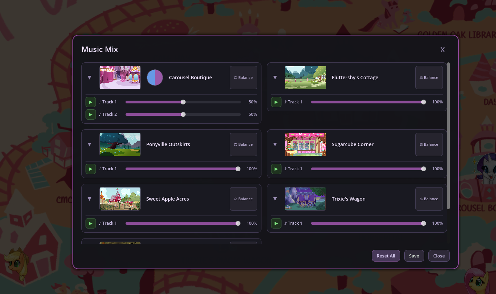The height and width of the screenshot is (294, 496).
Task: Collapse the Fluttershy's Cottage section
Action: (275, 78)
